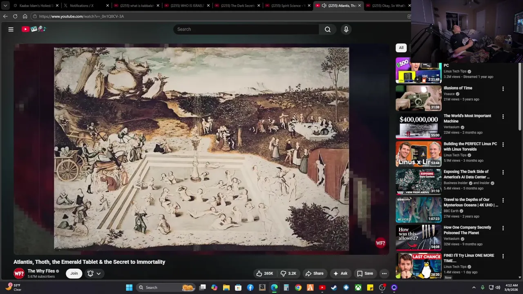This screenshot has width=523, height=294.
Task: Click the YouTube search field
Action: pos(246,29)
